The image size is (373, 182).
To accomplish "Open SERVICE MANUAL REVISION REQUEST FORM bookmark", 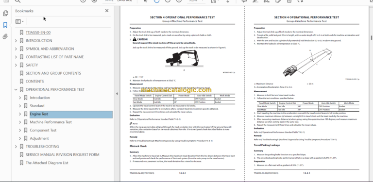I will (63, 155).
